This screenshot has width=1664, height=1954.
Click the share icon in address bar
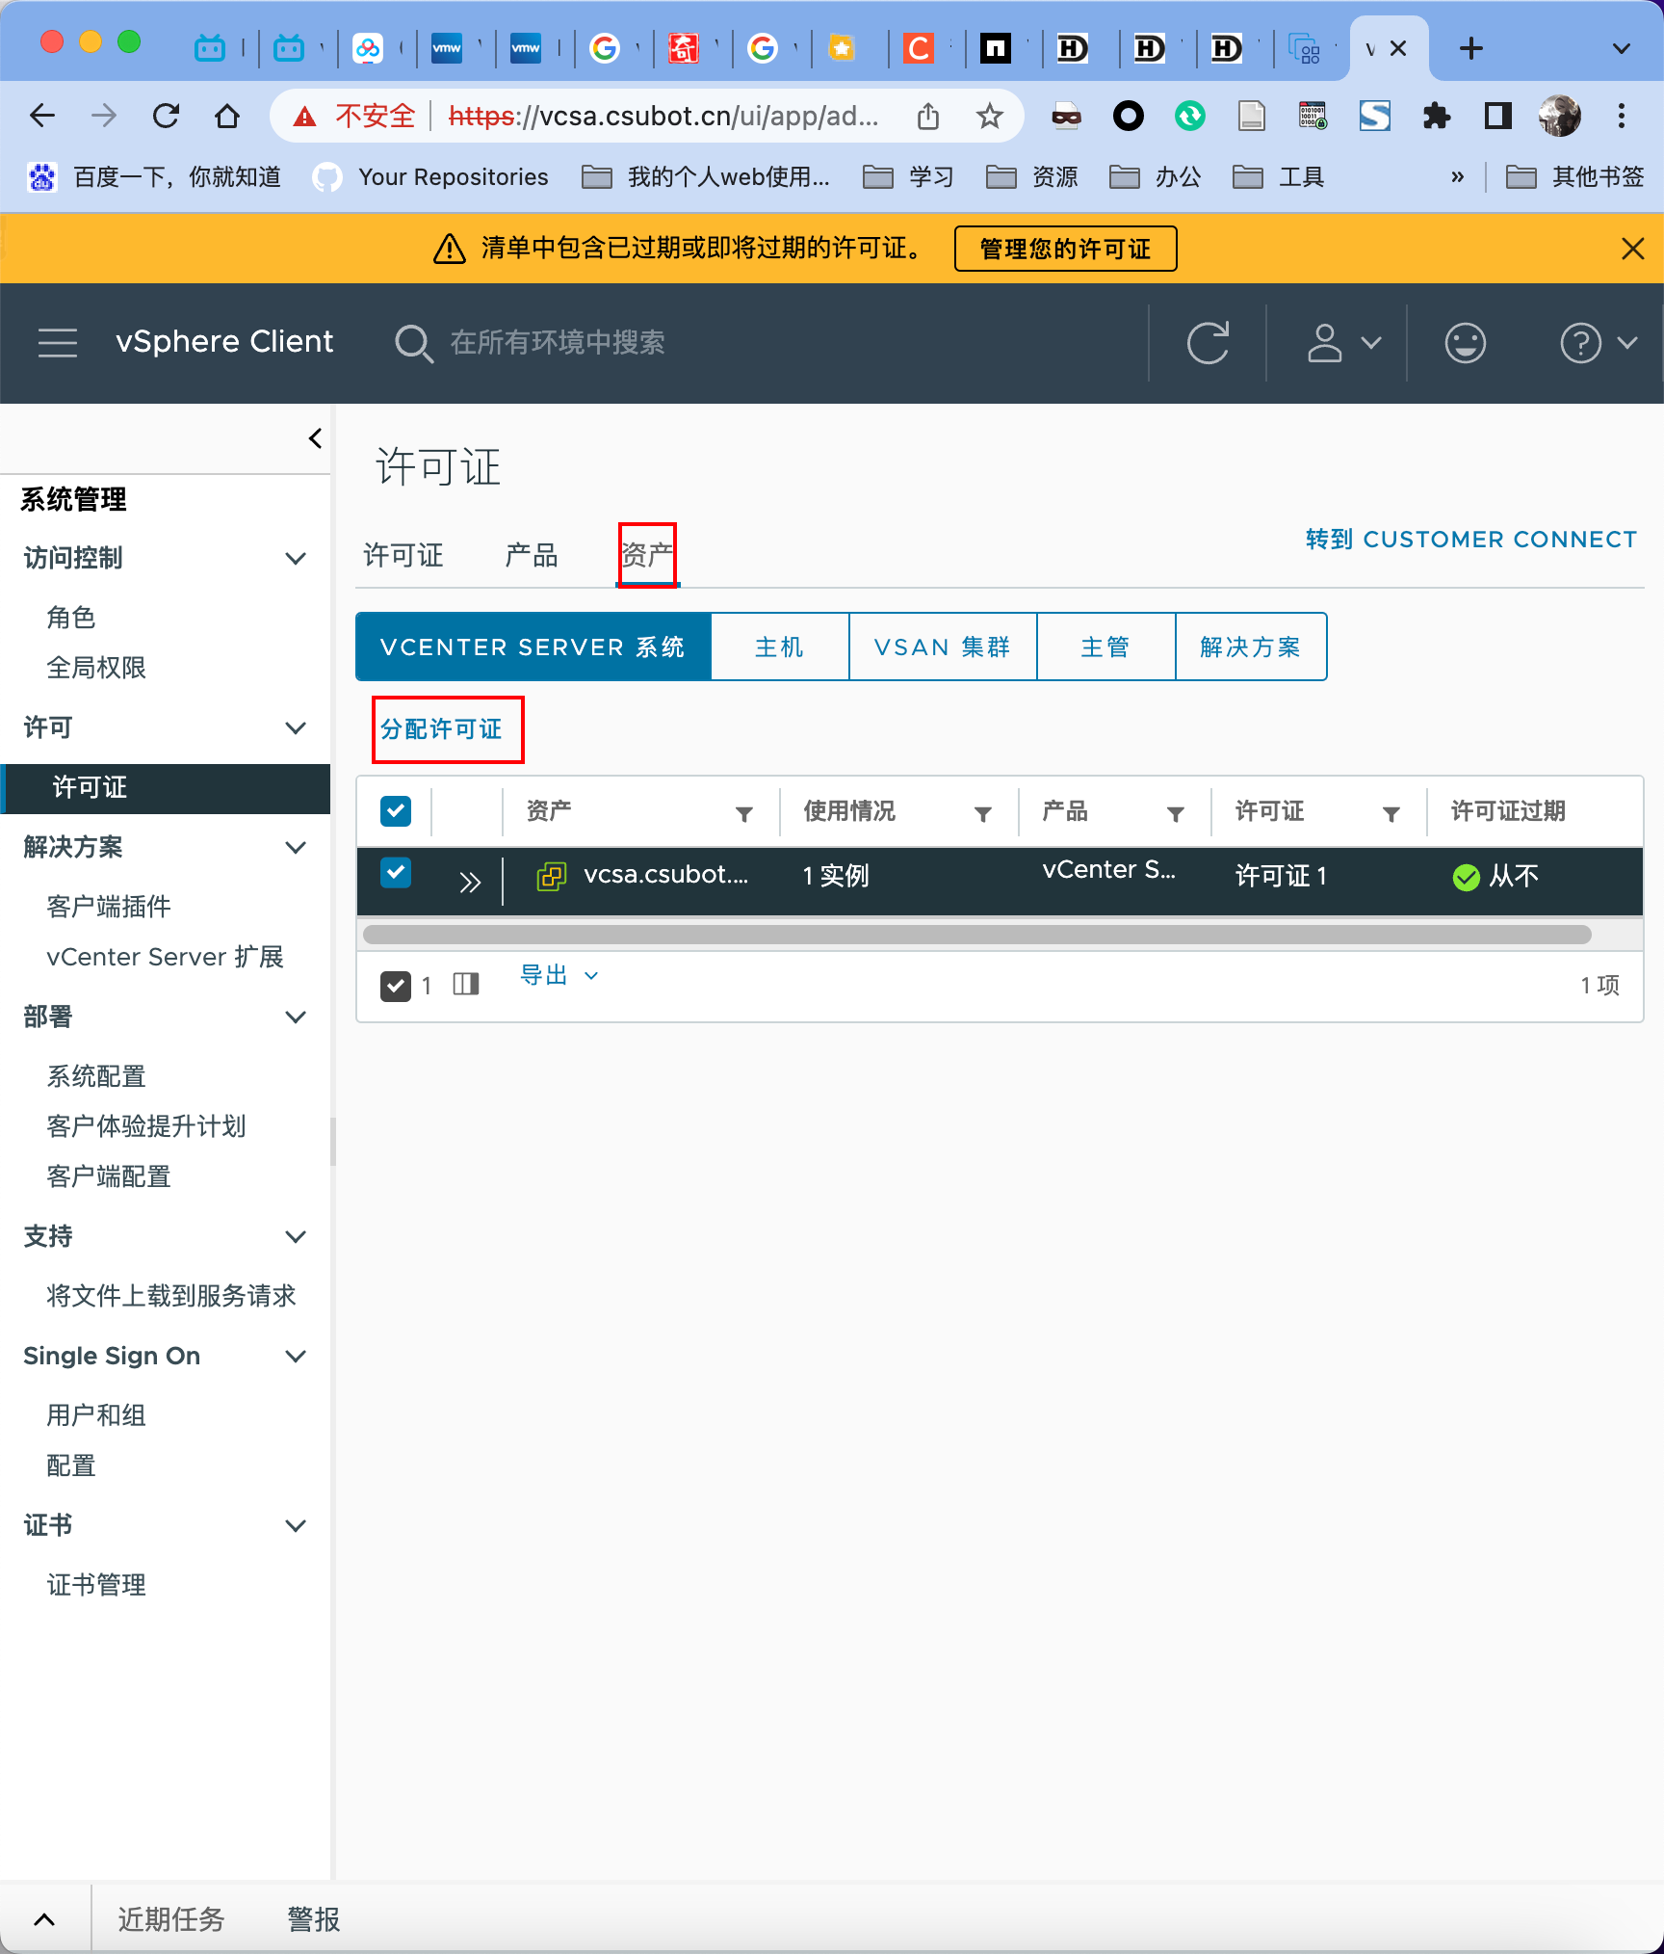click(x=928, y=117)
